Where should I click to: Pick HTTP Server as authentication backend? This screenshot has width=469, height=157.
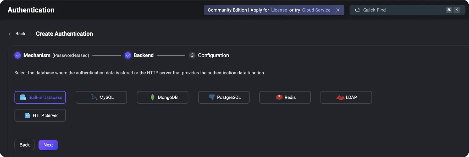[x=40, y=116]
